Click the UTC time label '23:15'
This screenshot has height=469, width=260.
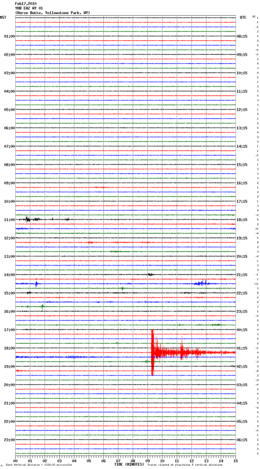[242, 312]
